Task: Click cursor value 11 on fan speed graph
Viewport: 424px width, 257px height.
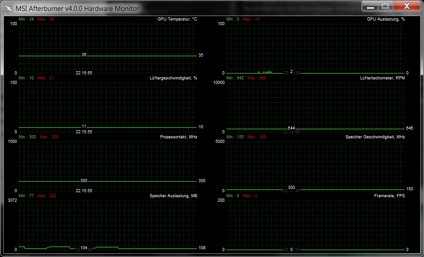Action: pos(84,126)
